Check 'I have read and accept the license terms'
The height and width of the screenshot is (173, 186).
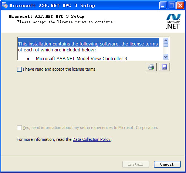pyautogui.click(x=19, y=69)
